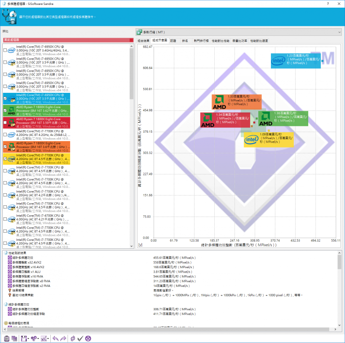Screen dimensions: 345x343
Task: Click the purple icon beside x2 FMA row
Action: [10, 286]
